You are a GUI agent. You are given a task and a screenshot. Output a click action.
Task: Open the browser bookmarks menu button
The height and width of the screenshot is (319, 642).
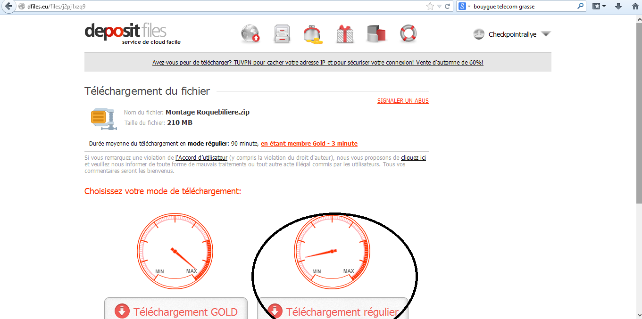pos(599,7)
